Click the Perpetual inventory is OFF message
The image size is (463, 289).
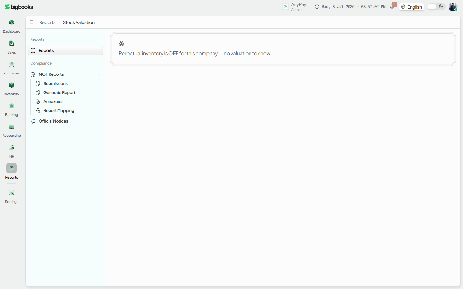(x=195, y=53)
